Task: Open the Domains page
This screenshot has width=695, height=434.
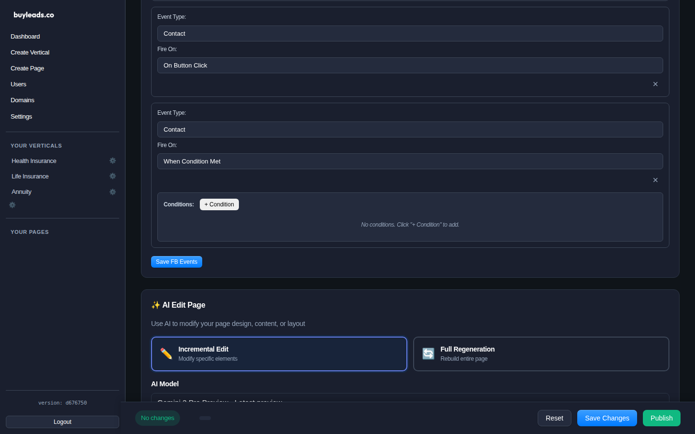Action: click(x=22, y=100)
